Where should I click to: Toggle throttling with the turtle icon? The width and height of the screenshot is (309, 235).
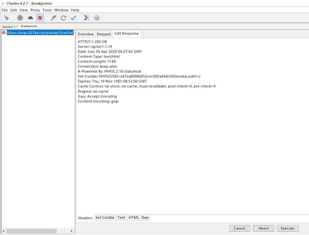coord(30,18)
